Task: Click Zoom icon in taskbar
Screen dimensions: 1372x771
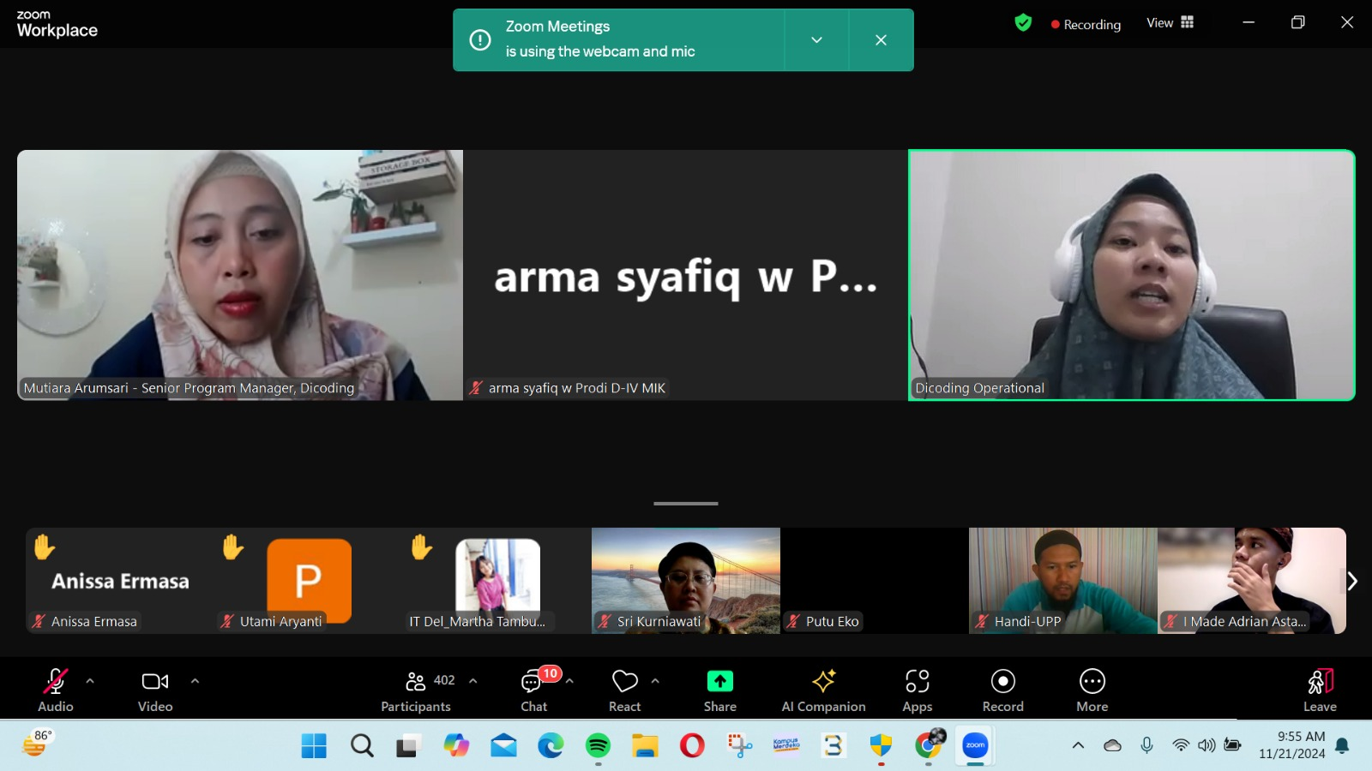Action: pyautogui.click(x=976, y=746)
